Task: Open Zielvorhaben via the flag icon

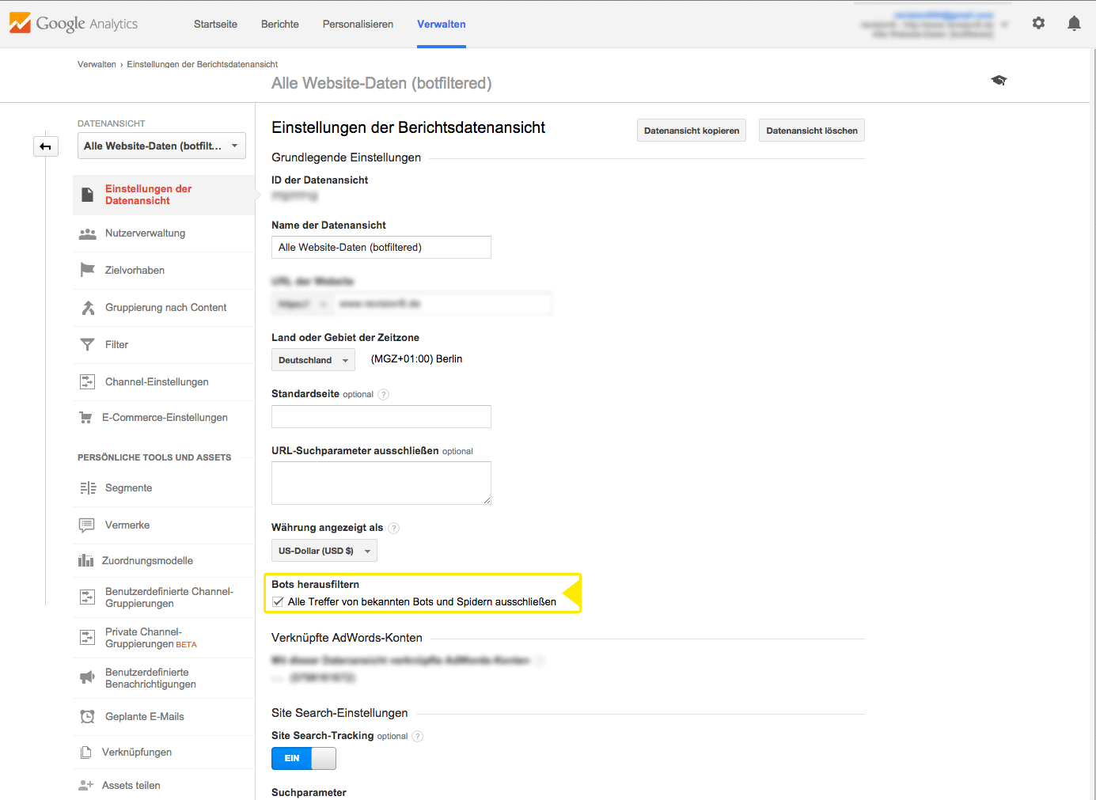Action: coord(88,271)
